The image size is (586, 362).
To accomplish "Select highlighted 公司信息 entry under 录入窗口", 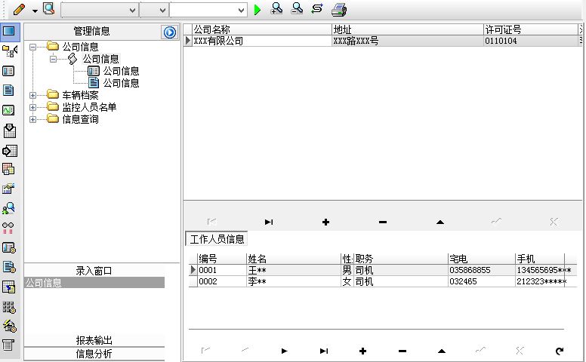I will click(94, 283).
